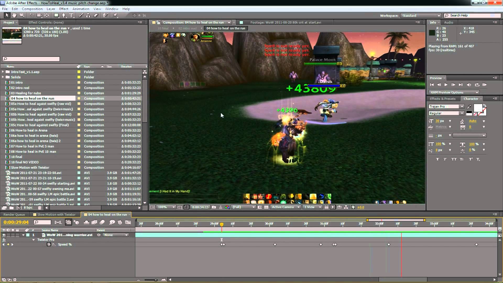503x283 pixels.
Task: Toggle the Draft 3D button in timeline
Action: pyautogui.click(x=76, y=222)
